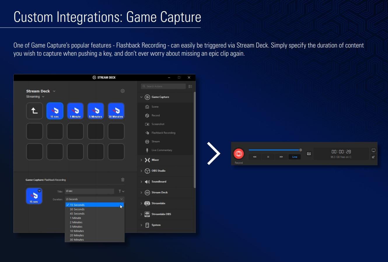Pause the playback

[x=268, y=157]
